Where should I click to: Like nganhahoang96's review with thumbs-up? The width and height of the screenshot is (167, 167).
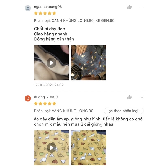click(129, 7)
